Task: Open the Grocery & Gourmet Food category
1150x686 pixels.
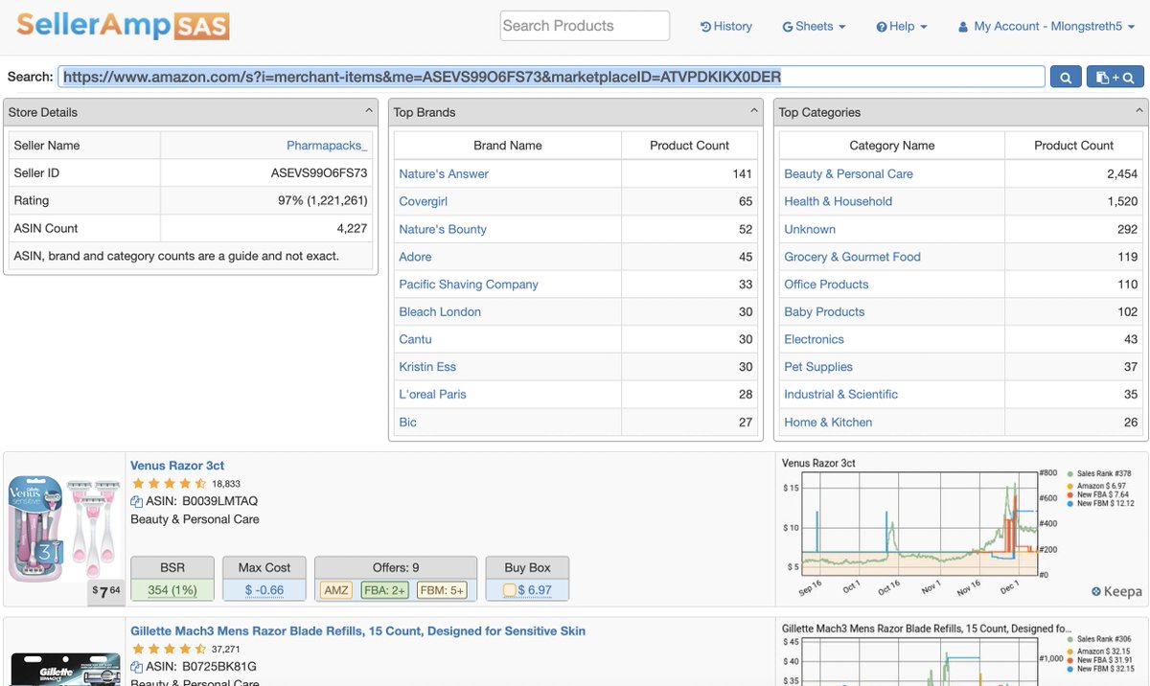Action: coord(852,257)
